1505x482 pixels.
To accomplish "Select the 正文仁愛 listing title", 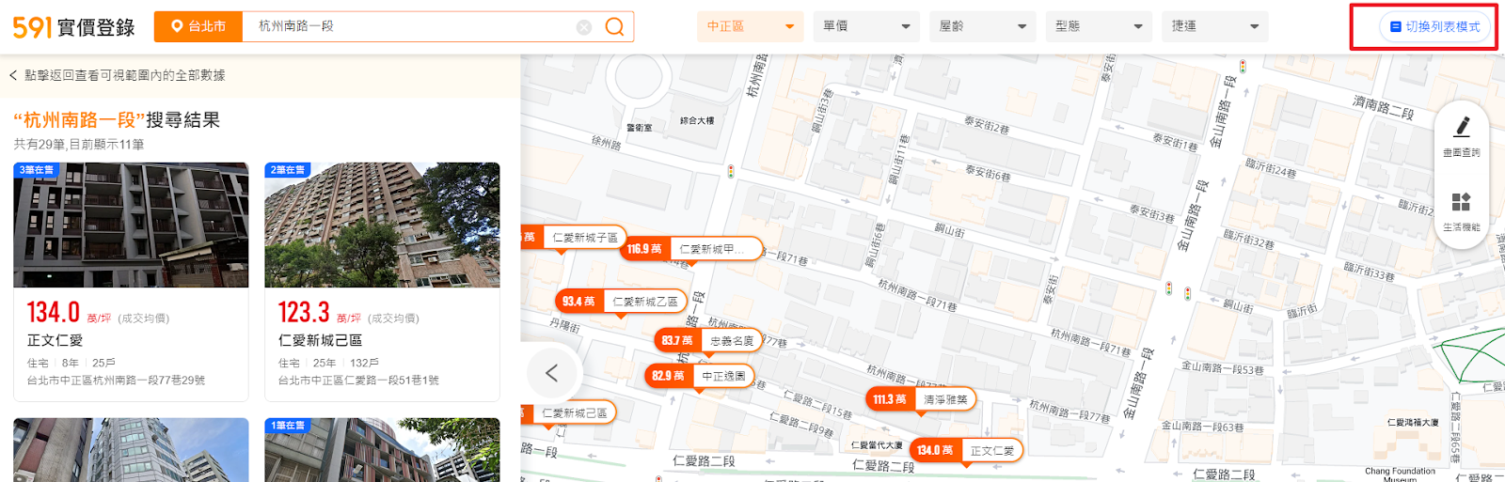I will click(55, 340).
